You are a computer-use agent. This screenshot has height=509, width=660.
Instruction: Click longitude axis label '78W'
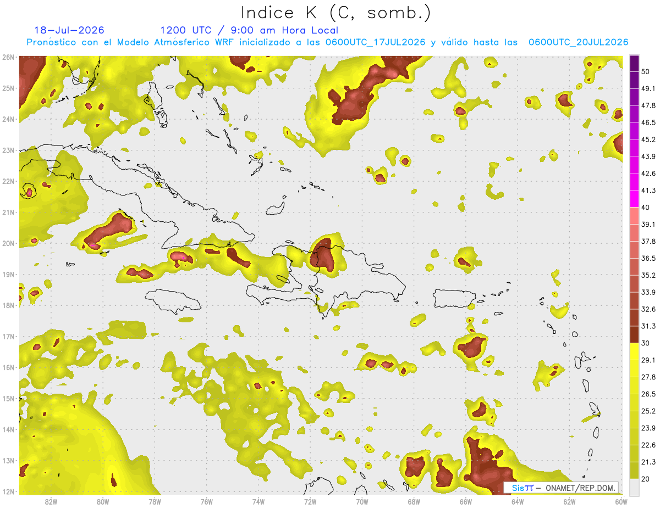click(155, 501)
